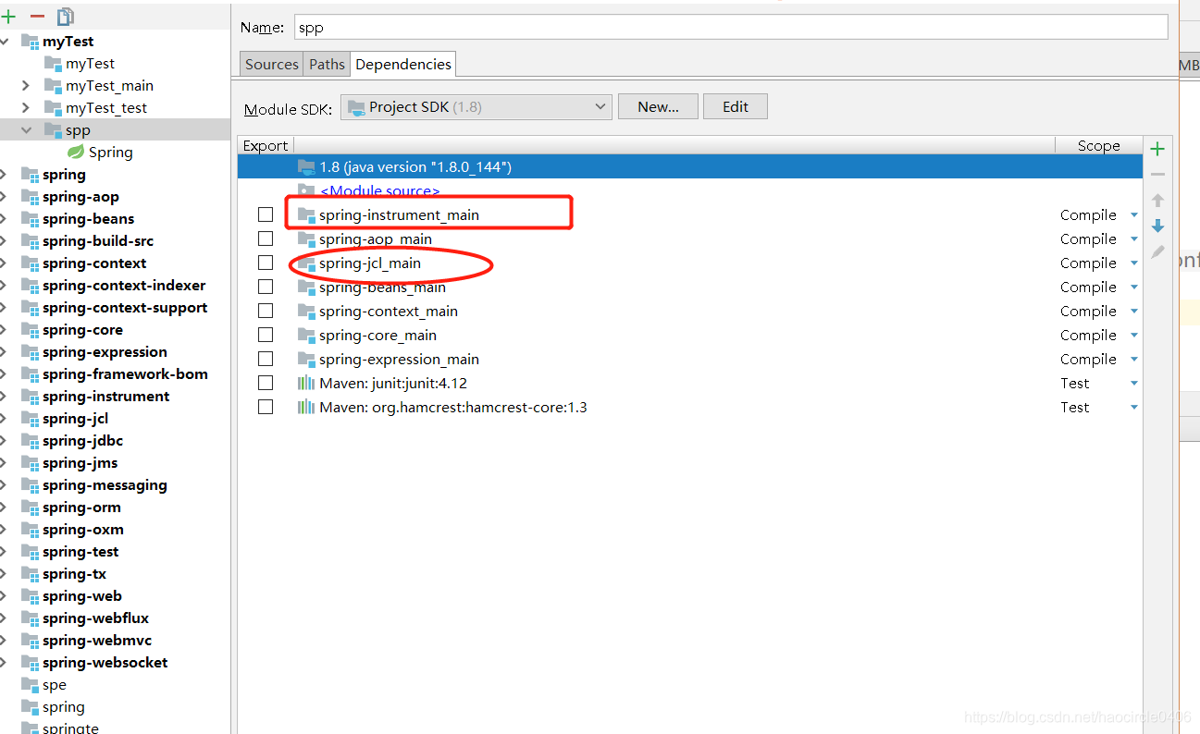This screenshot has height=734, width=1200.
Task: Toggle export for spring-expression_main
Action: click(x=266, y=359)
